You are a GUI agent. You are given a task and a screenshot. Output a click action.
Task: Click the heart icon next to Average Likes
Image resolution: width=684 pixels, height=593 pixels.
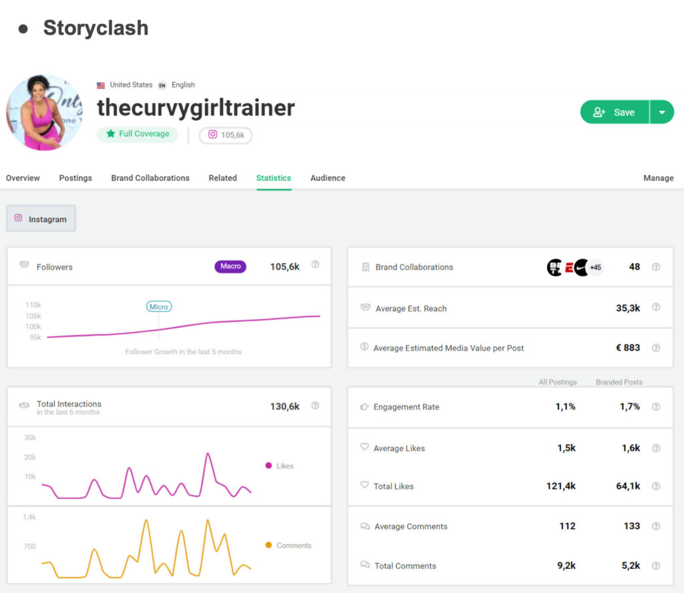pos(364,447)
